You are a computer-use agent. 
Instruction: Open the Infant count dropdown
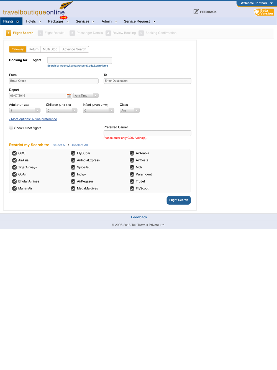point(98,111)
